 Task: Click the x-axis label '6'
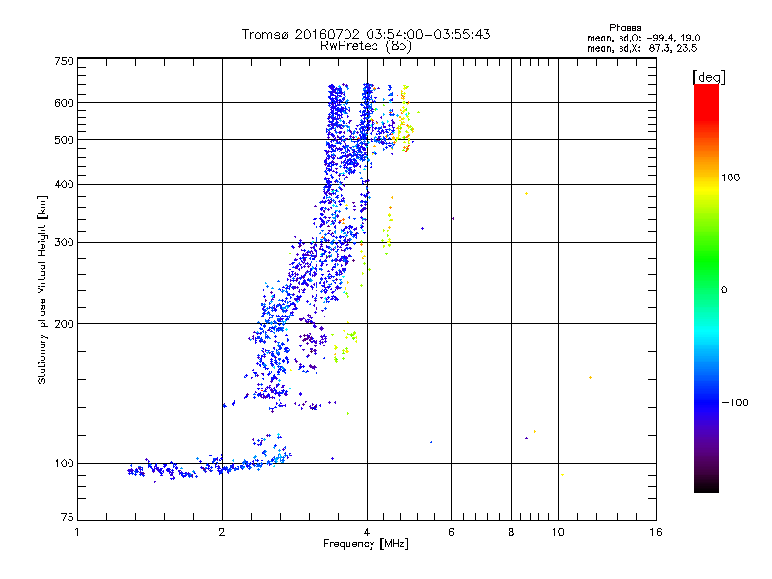click(451, 532)
